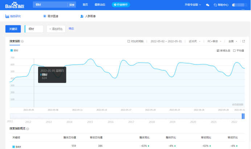The image size is (251, 149).
Task: Expand the 全国 region dropdown
Action: pyautogui.click(x=233, y=41)
